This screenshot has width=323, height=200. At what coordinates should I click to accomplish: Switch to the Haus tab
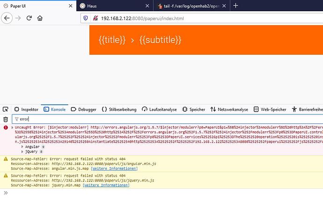pos(115,6)
